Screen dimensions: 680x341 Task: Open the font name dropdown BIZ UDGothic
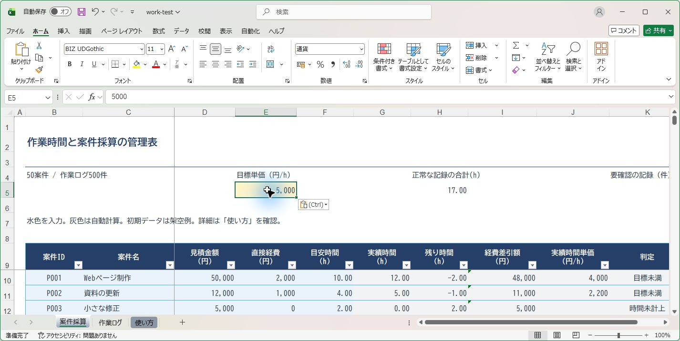pos(142,49)
